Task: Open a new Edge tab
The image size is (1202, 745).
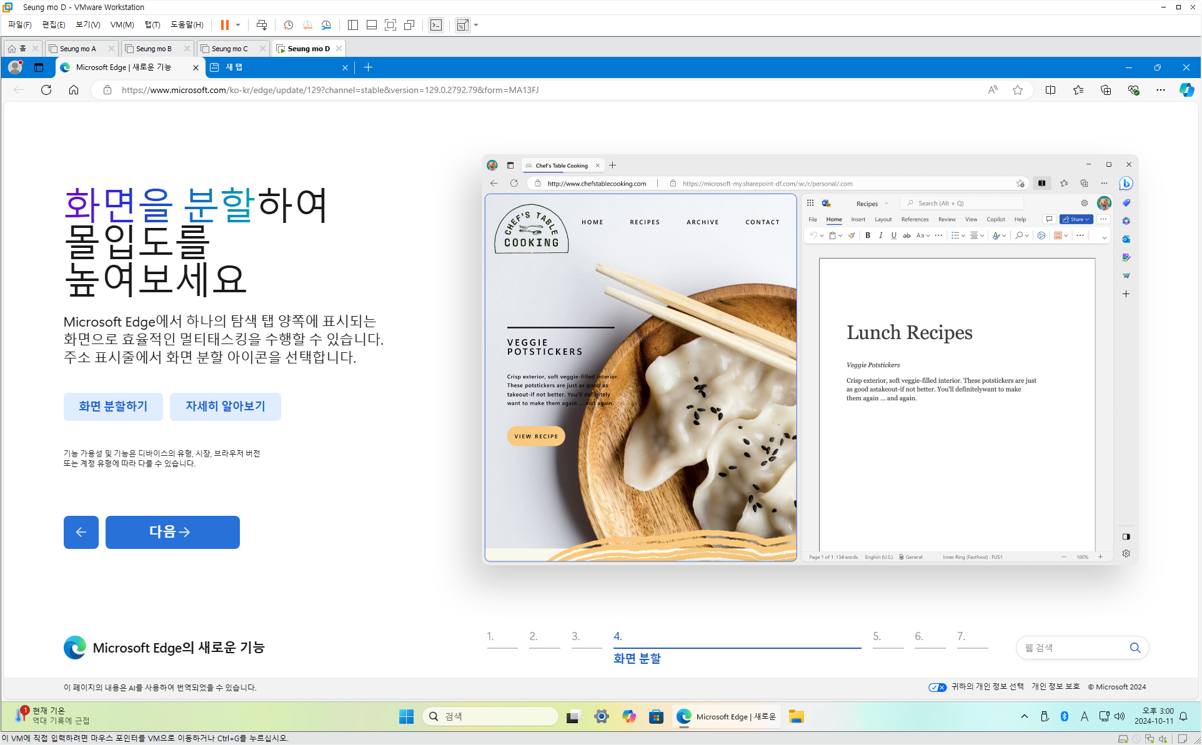Action: click(368, 67)
